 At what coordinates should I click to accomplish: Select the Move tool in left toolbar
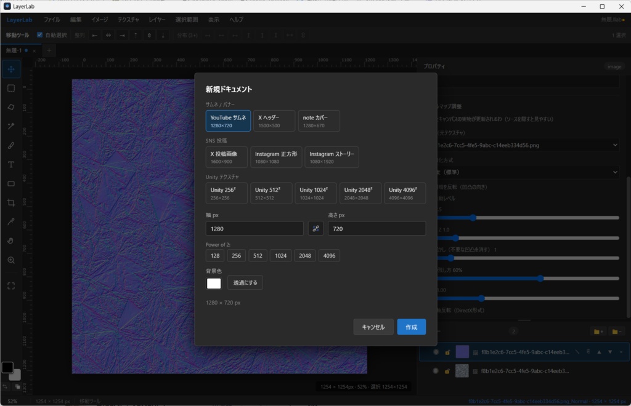(11, 70)
